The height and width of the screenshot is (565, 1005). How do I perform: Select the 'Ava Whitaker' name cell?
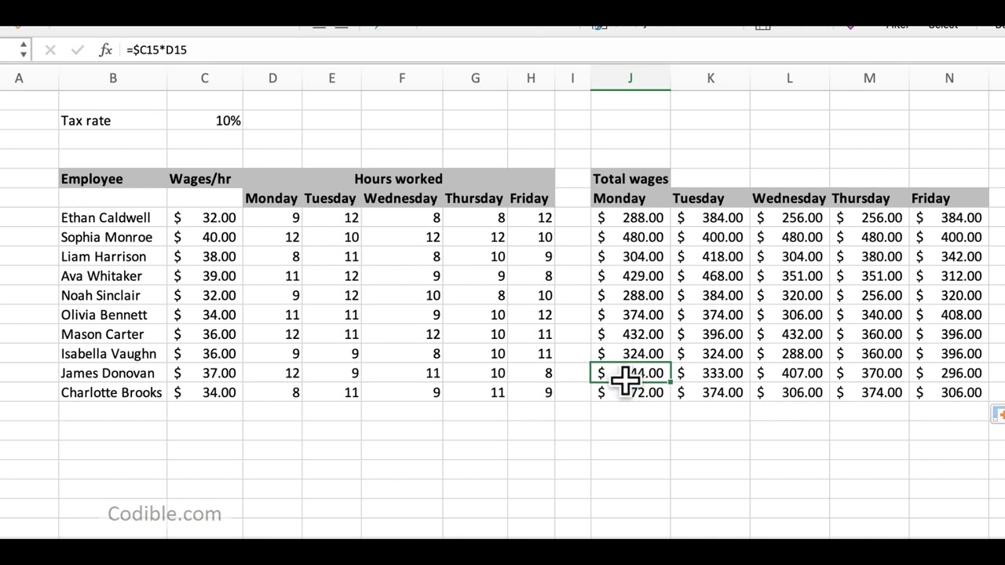[113, 276]
